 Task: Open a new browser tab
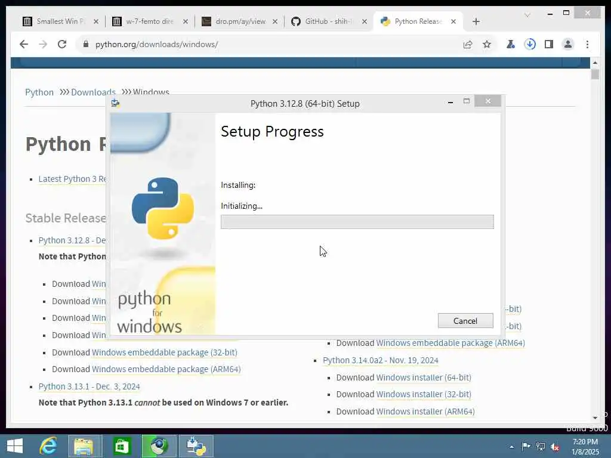(x=476, y=21)
